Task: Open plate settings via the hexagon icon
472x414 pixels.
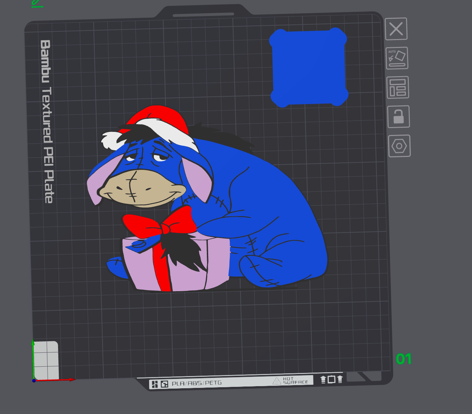Action: click(399, 146)
